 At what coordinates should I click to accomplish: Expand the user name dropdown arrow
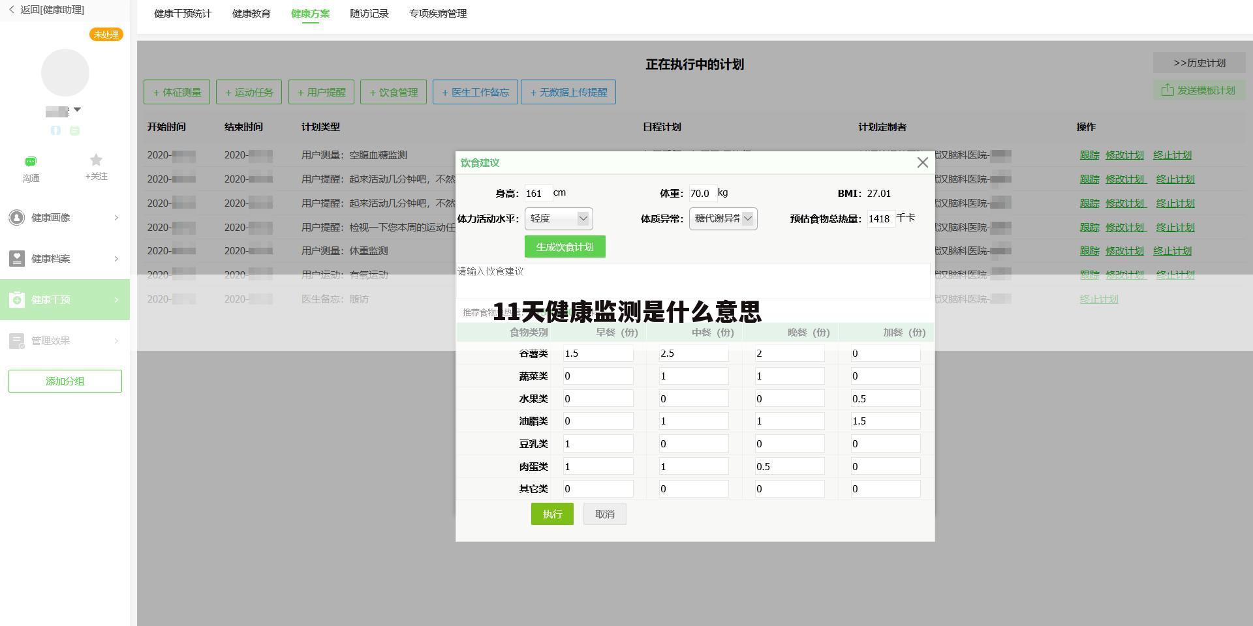(77, 110)
